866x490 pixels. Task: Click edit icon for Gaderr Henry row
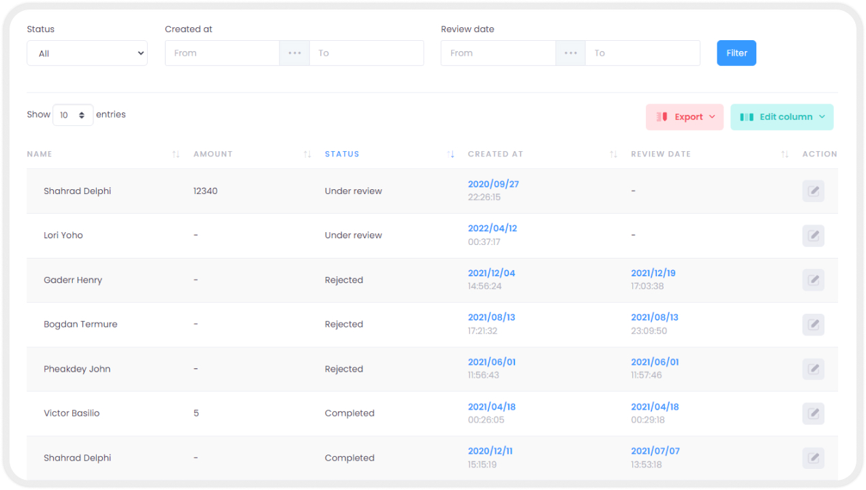[x=813, y=280]
